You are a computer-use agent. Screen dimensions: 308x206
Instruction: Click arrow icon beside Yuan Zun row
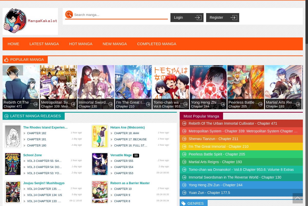(184, 193)
